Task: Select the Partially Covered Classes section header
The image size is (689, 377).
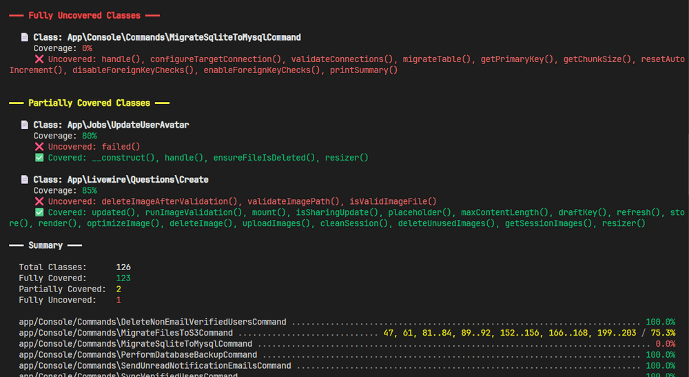Action: tap(89, 103)
